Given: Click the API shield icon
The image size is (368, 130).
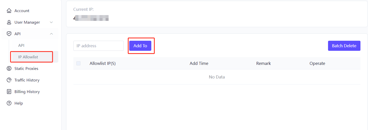Looking at the screenshot, I should (9, 34).
